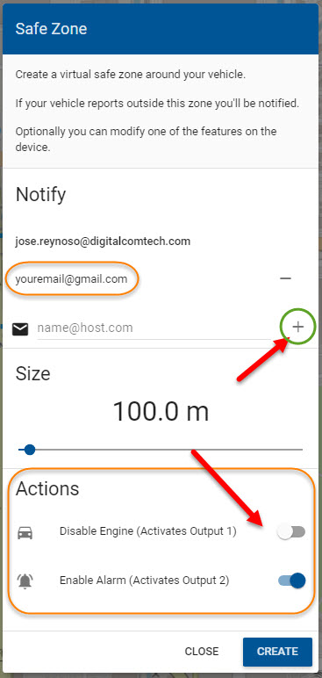
Task: Click the Enable Alarm (Activates Output 2) label
Action: (x=145, y=581)
